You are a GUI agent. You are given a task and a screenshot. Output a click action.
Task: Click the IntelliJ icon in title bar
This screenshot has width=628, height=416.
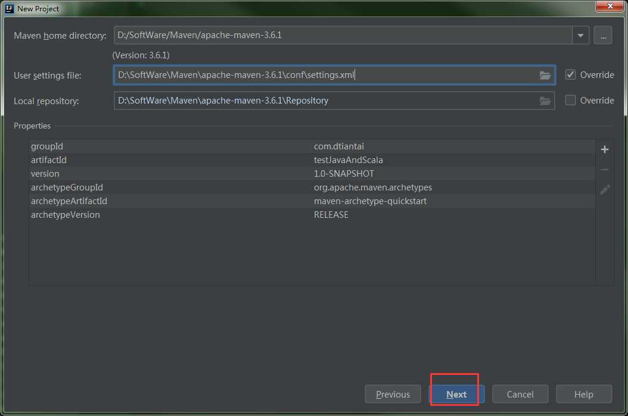(9, 8)
